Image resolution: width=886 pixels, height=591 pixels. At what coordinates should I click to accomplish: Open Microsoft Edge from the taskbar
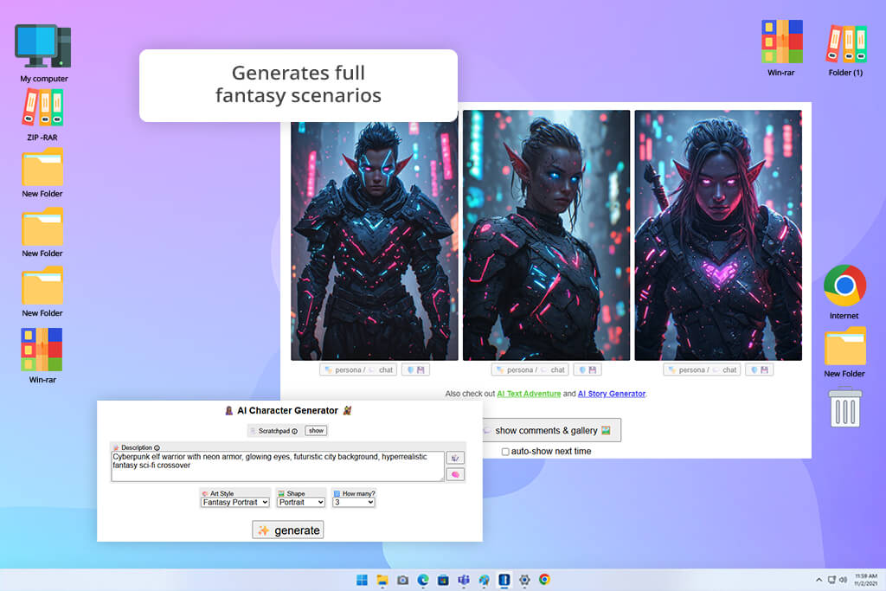pos(422,580)
